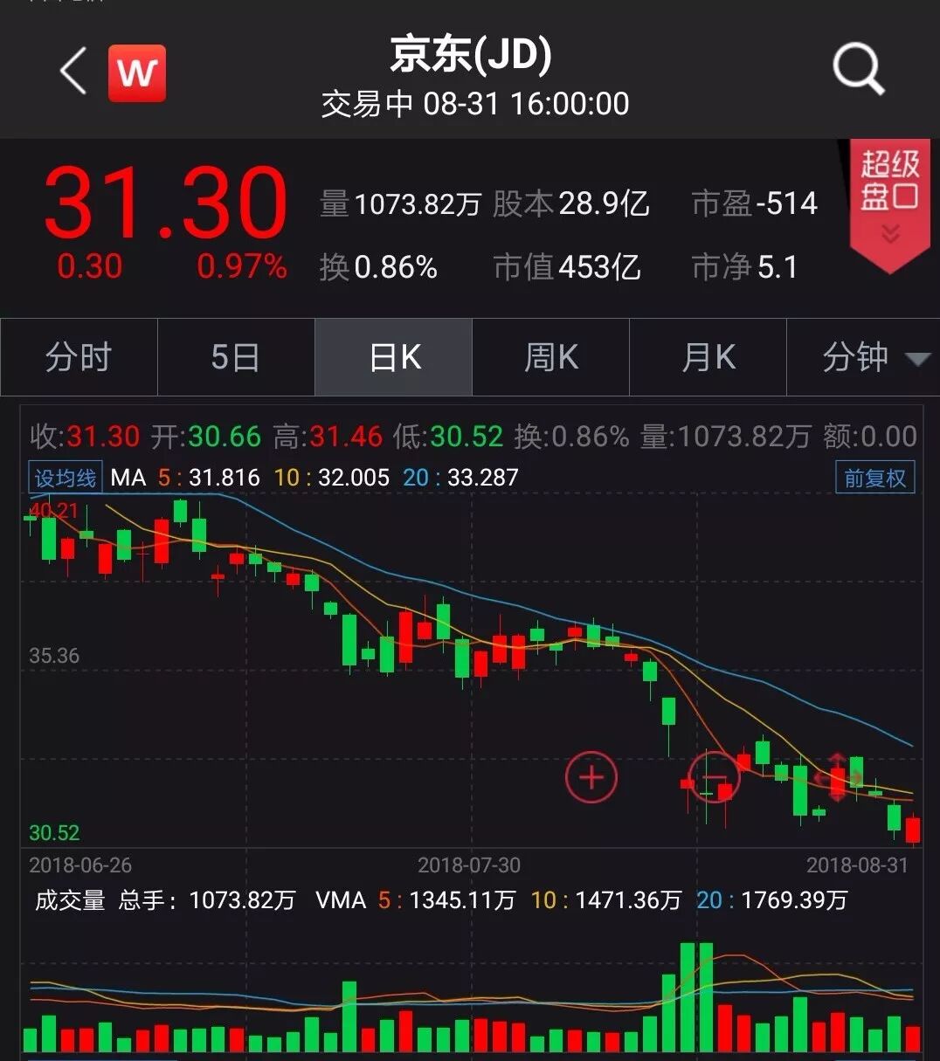
Task: Open the red W app logo
Action: pos(137,72)
